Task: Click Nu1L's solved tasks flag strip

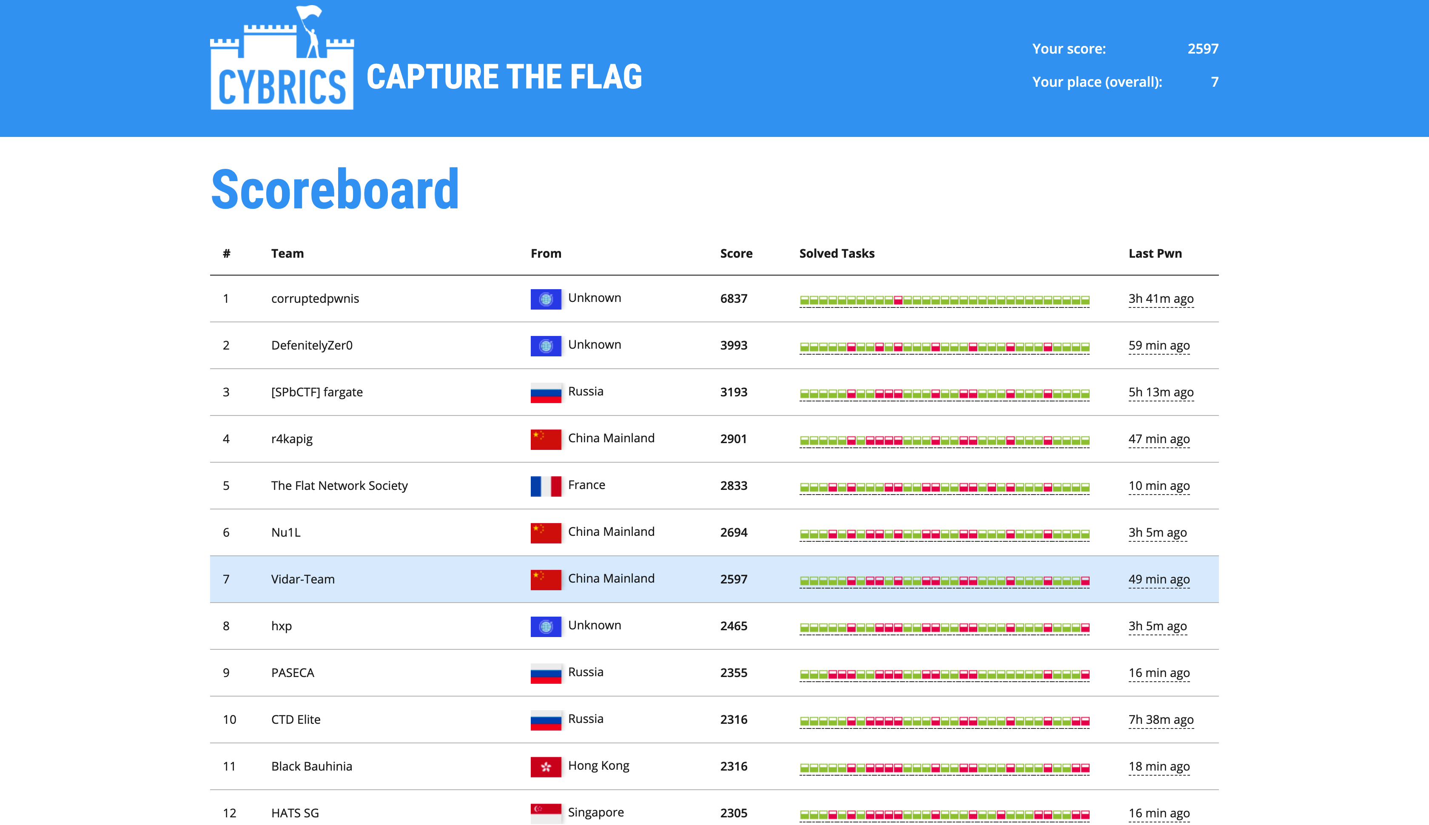Action: [944, 534]
